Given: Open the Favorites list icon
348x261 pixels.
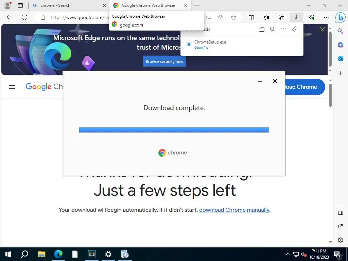Looking at the screenshot, I should (x=266, y=17).
